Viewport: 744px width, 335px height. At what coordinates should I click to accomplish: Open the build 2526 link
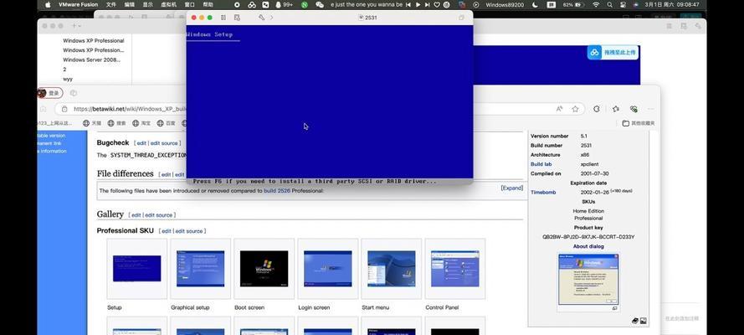[277, 191]
